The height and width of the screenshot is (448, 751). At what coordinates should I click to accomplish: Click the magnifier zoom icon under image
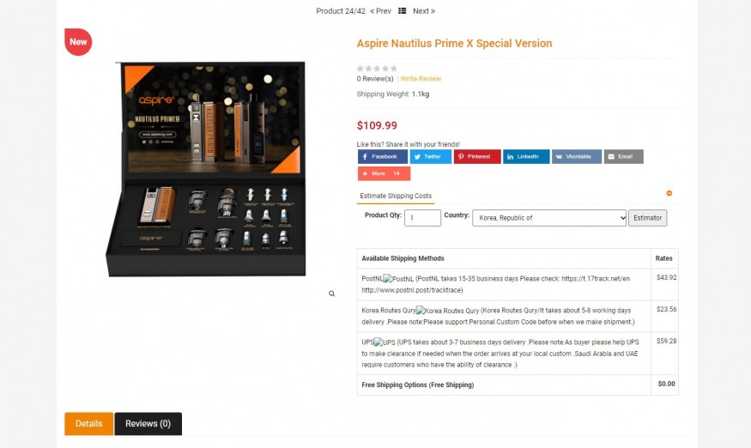(331, 294)
